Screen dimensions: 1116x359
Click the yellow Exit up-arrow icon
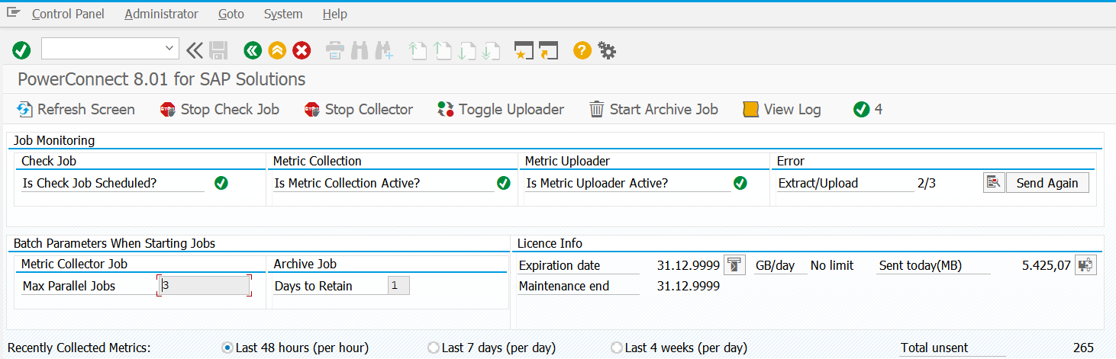pyautogui.click(x=277, y=51)
